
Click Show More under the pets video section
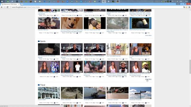tap(148, 35)
